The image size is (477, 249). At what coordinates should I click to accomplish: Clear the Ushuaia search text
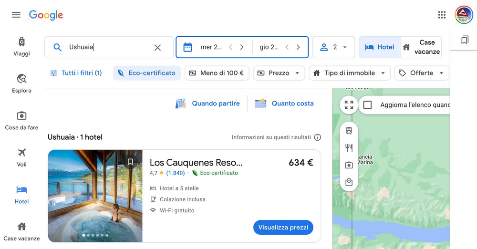click(157, 47)
